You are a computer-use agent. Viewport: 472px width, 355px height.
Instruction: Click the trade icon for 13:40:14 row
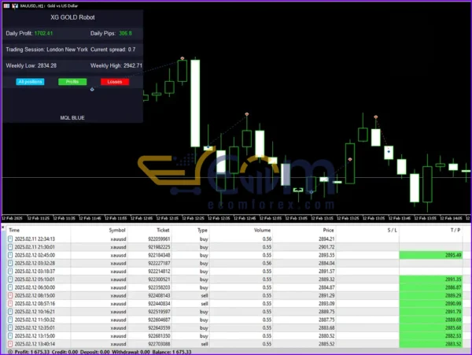pos(10,343)
